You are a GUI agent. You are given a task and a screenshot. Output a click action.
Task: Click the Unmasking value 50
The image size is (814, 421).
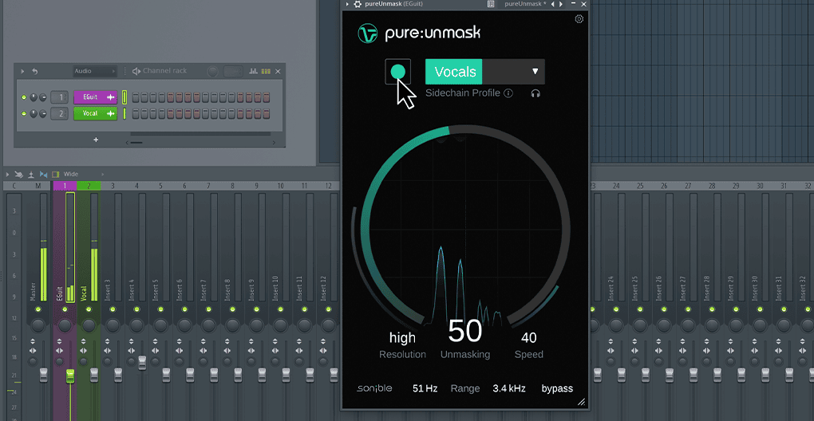[465, 332]
